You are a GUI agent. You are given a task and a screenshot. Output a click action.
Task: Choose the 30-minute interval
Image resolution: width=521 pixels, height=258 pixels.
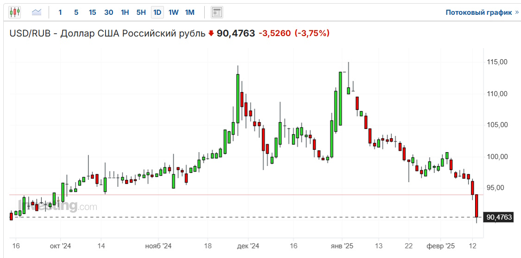pos(109,12)
